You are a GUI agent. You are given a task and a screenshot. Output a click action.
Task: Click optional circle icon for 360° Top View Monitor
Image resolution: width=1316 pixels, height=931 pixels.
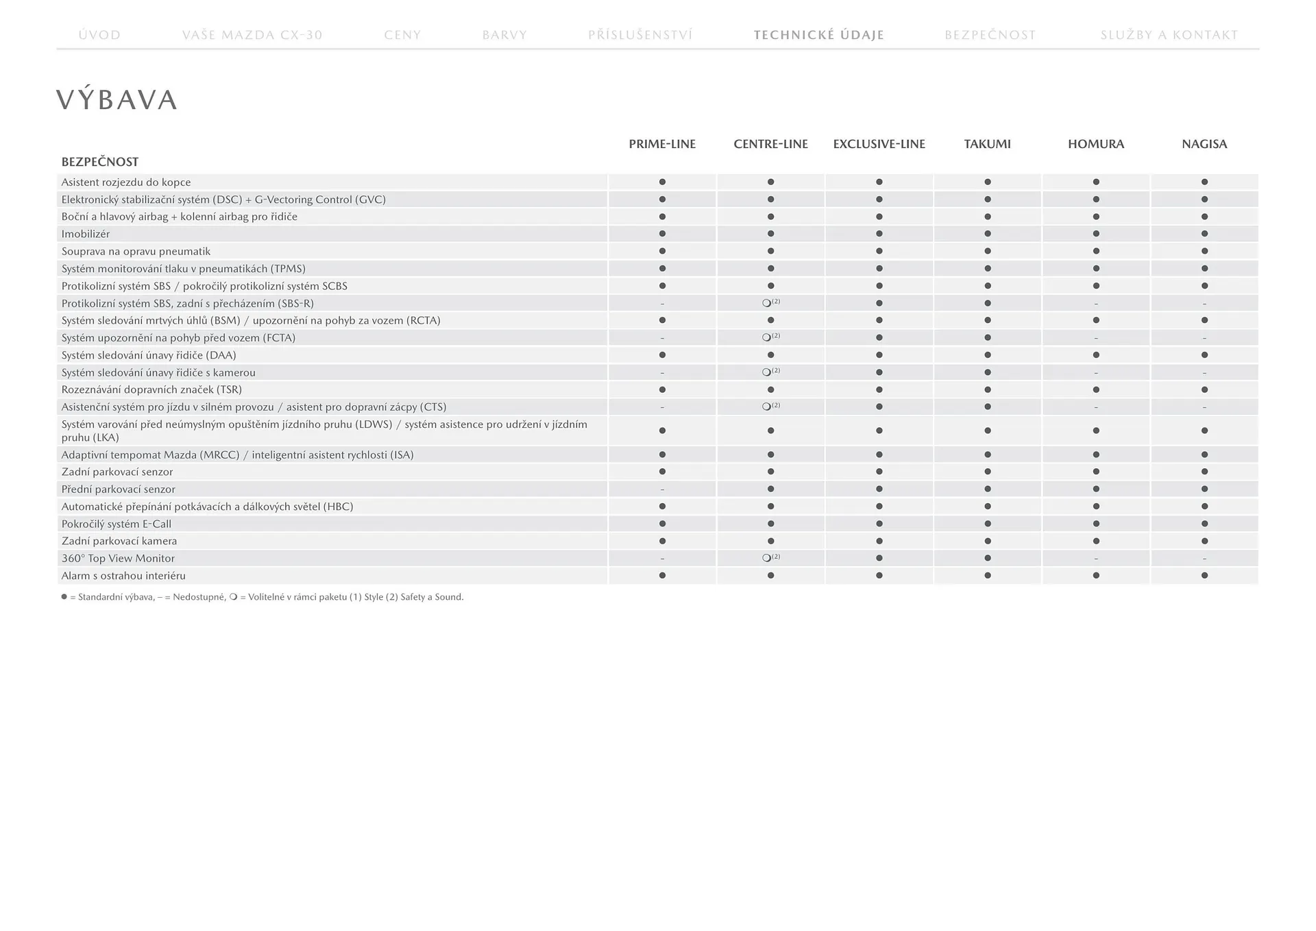point(767,559)
